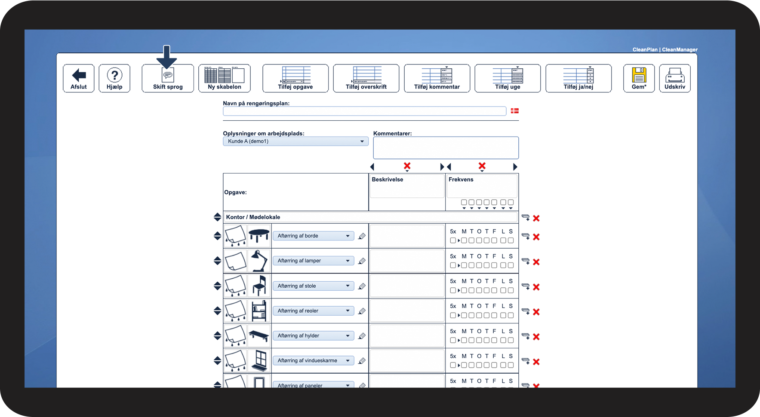Screen dimensions: 760x417
Task: Remove the Aftørring af reoler row with red X
Action: [x=536, y=312]
